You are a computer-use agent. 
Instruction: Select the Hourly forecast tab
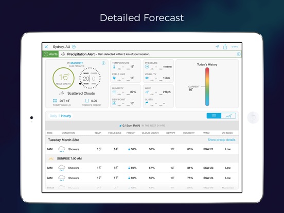66,116
